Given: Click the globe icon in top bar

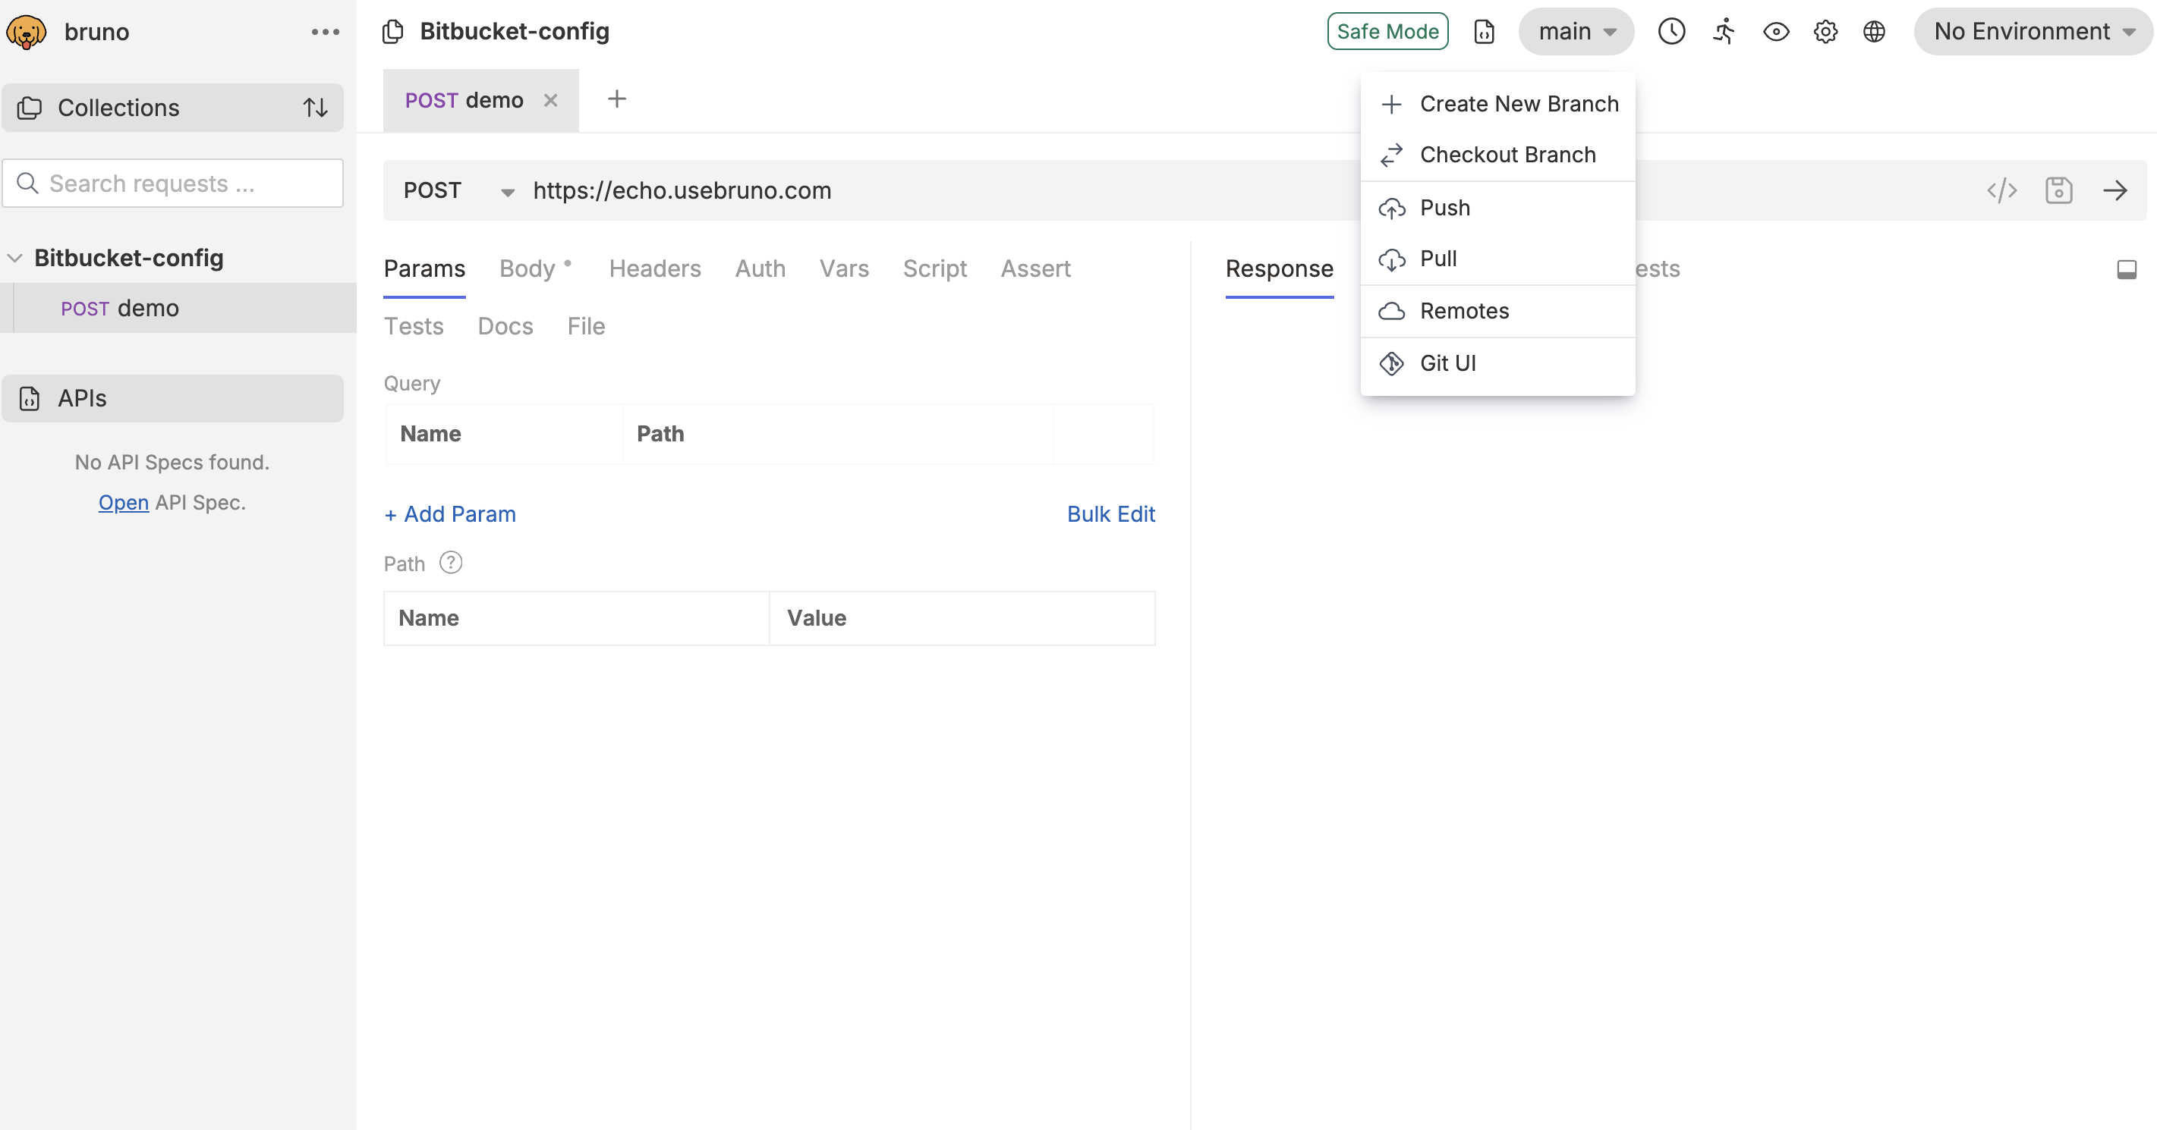Looking at the screenshot, I should (x=1874, y=32).
